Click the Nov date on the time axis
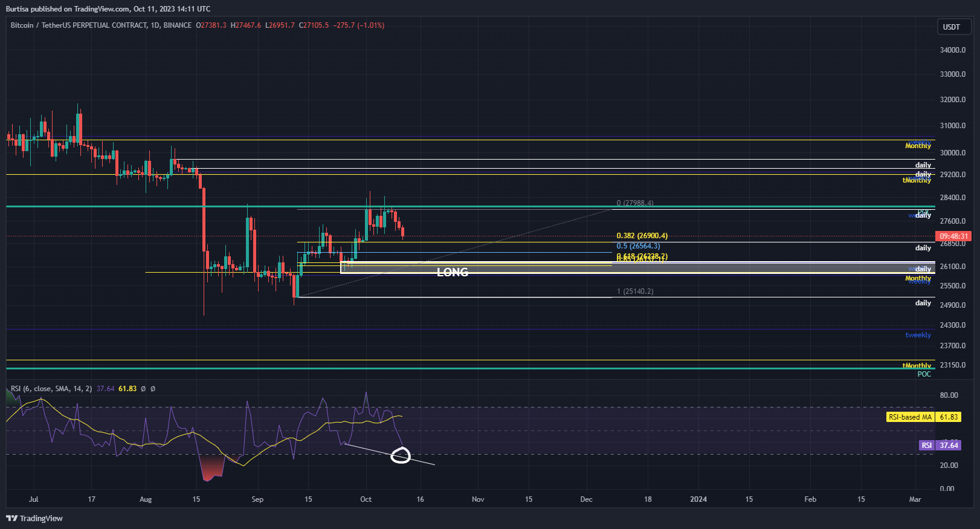This screenshot has height=529, width=980. [478, 499]
